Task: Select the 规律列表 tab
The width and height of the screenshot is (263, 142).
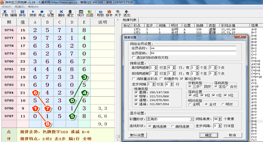Action: click(130, 20)
